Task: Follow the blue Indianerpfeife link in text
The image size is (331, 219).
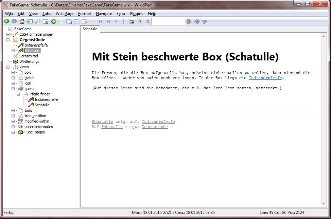Action: 265,78
